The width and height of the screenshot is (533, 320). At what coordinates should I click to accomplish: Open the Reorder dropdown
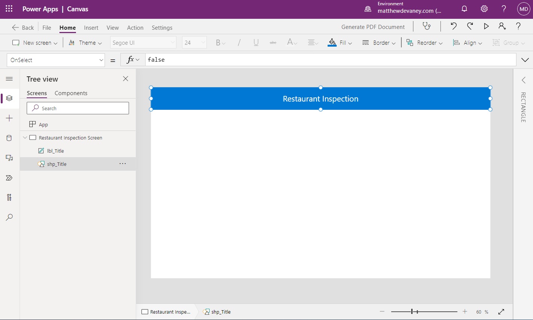[425, 42]
